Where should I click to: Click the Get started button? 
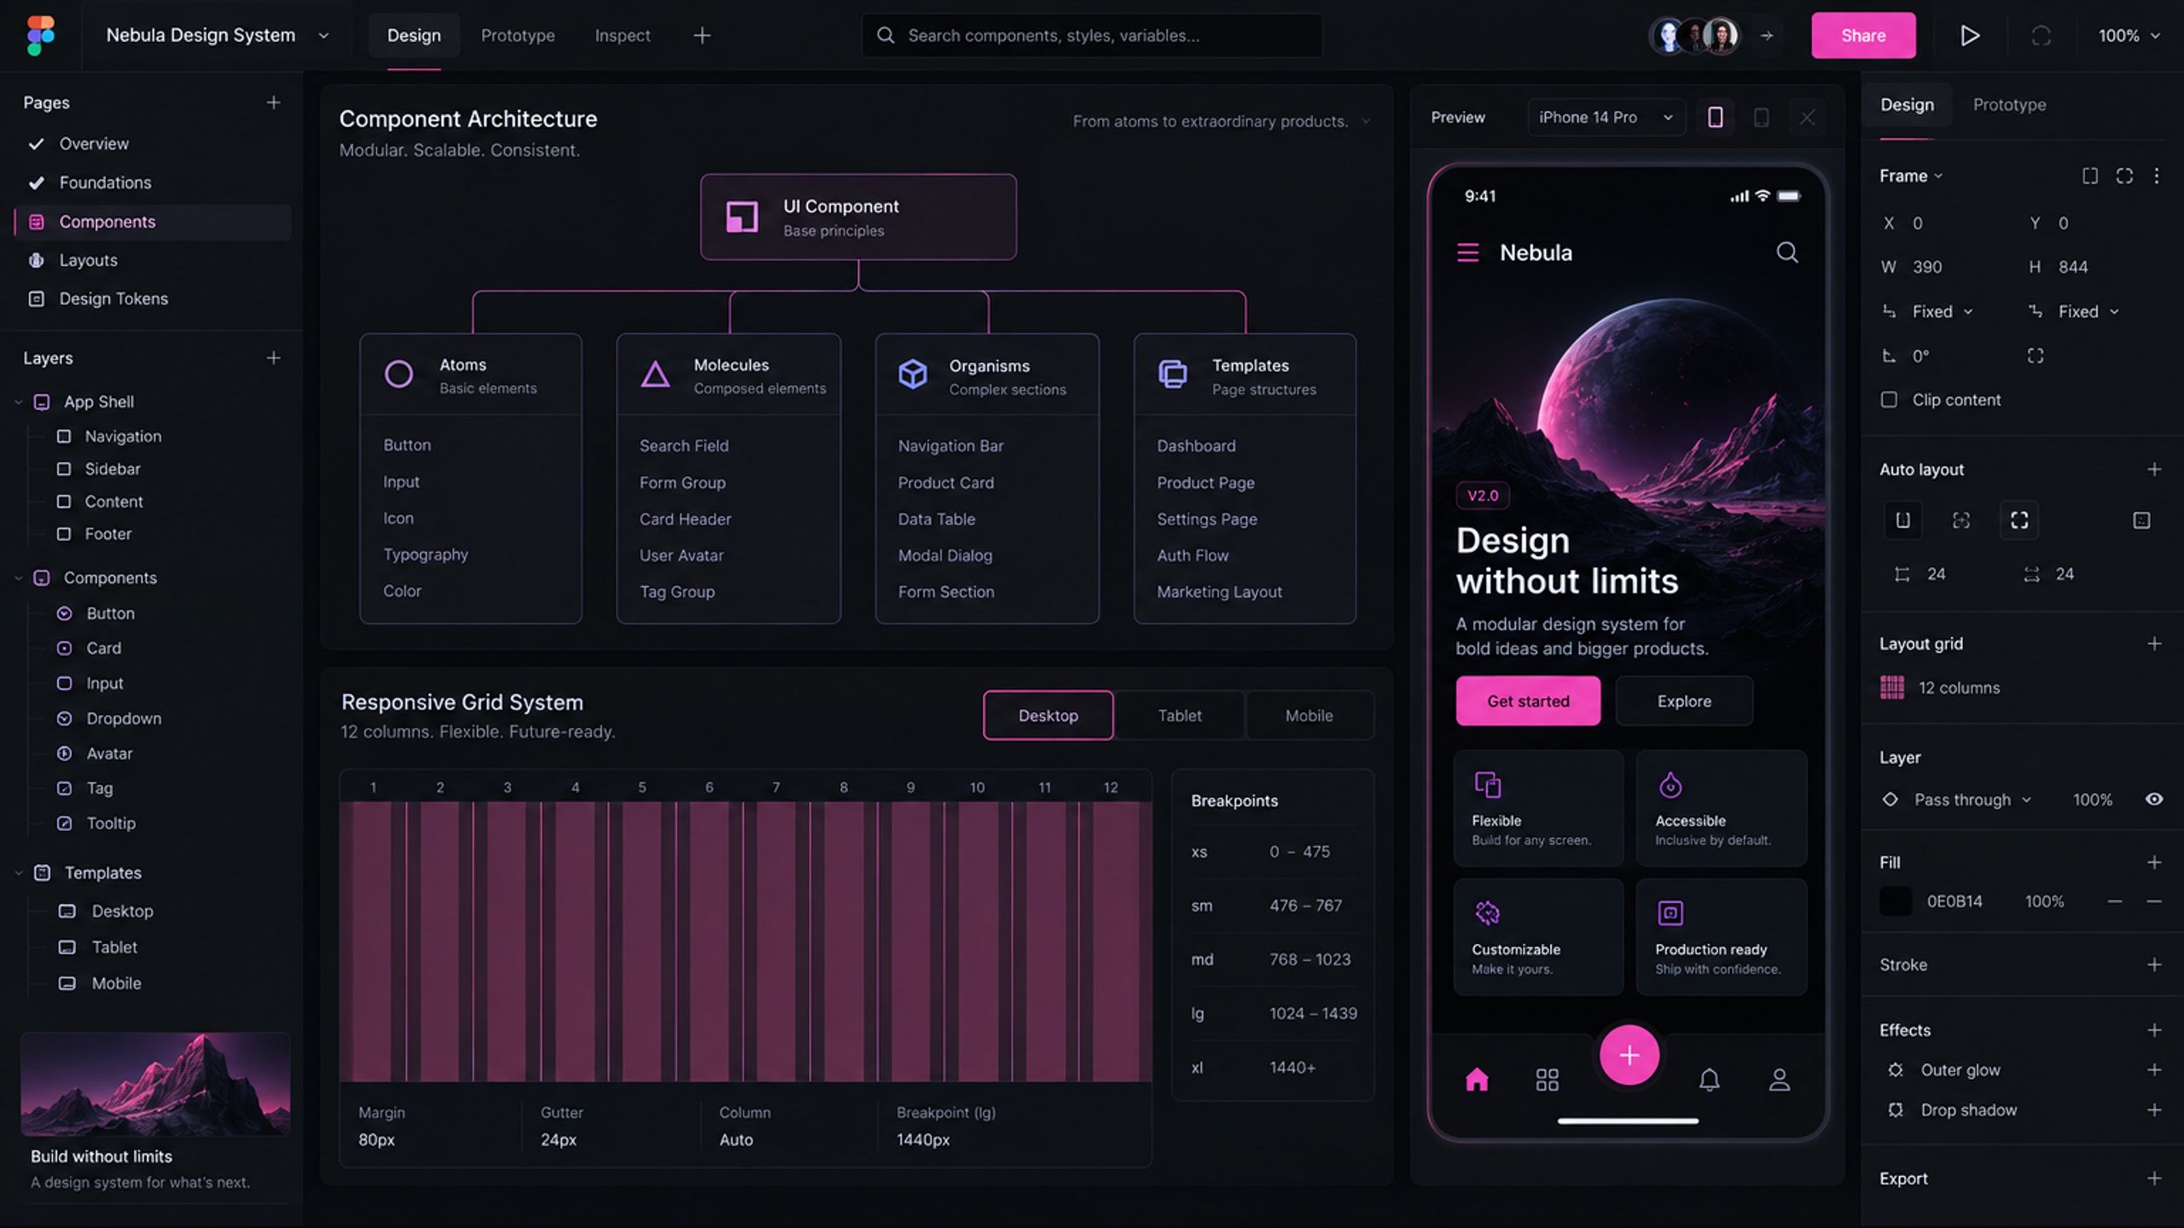point(1528,701)
